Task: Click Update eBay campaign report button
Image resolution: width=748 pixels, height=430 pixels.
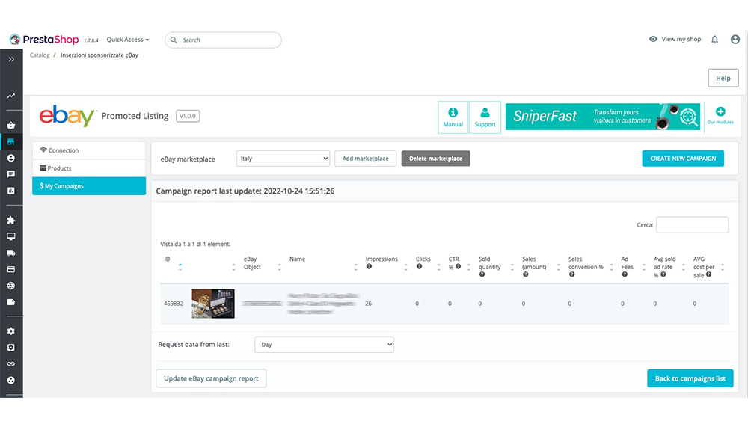Action: [x=211, y=378]
